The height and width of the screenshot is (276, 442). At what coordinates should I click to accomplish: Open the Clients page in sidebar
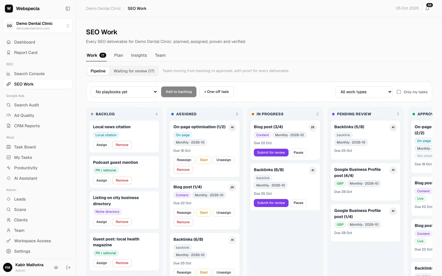pyautogui.click(x=38, y=220)
